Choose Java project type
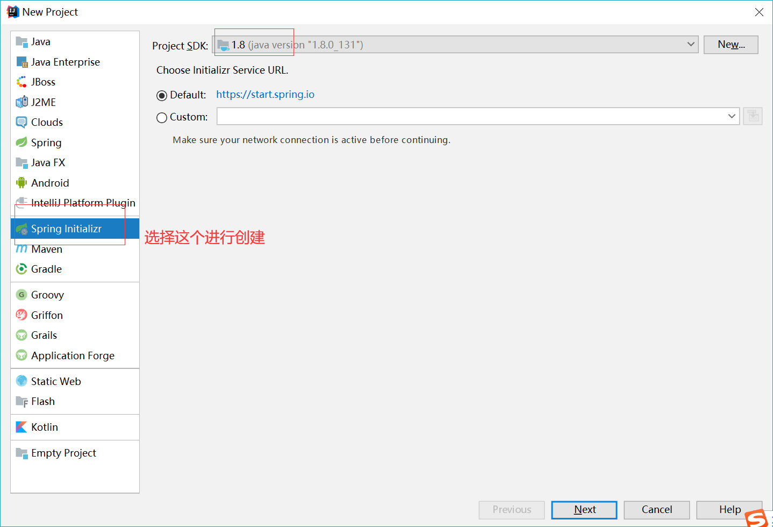773x527 pixels. (75, 41)
